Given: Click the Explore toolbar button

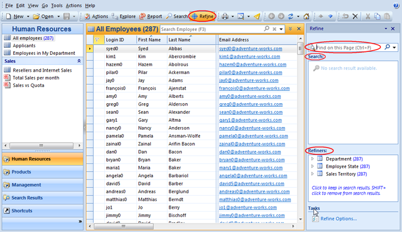Looking at the screenshot, I should (x=124, y=17).
